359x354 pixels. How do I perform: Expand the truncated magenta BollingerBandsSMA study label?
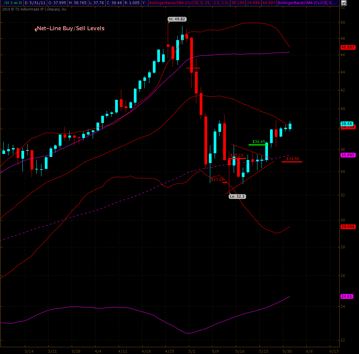tap(307, 3)
